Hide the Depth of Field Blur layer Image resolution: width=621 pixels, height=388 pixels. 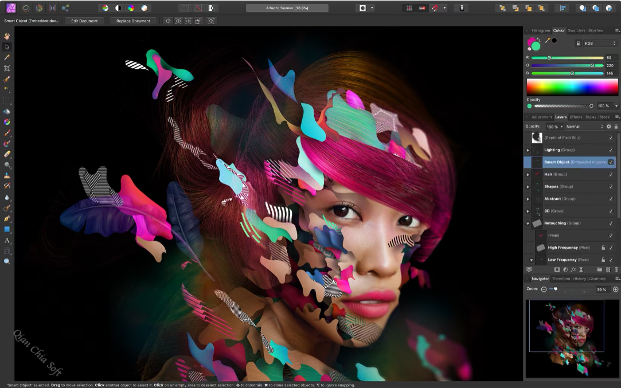coord(611,138)
